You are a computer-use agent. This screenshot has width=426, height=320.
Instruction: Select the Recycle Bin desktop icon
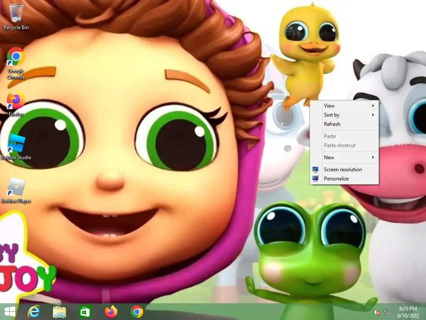[x=16, y=17]
